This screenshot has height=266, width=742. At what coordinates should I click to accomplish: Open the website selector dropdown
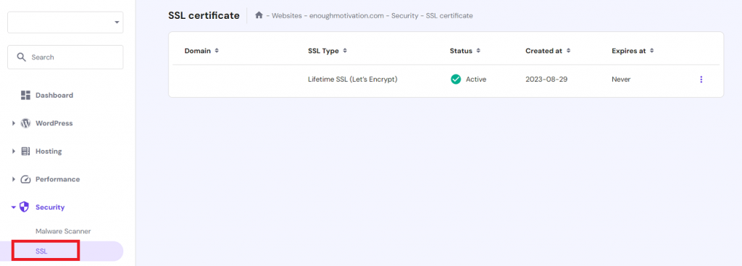pos(65,22)
